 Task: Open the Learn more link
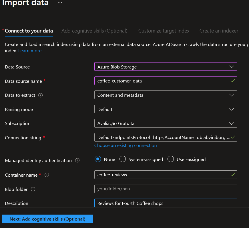30,51
